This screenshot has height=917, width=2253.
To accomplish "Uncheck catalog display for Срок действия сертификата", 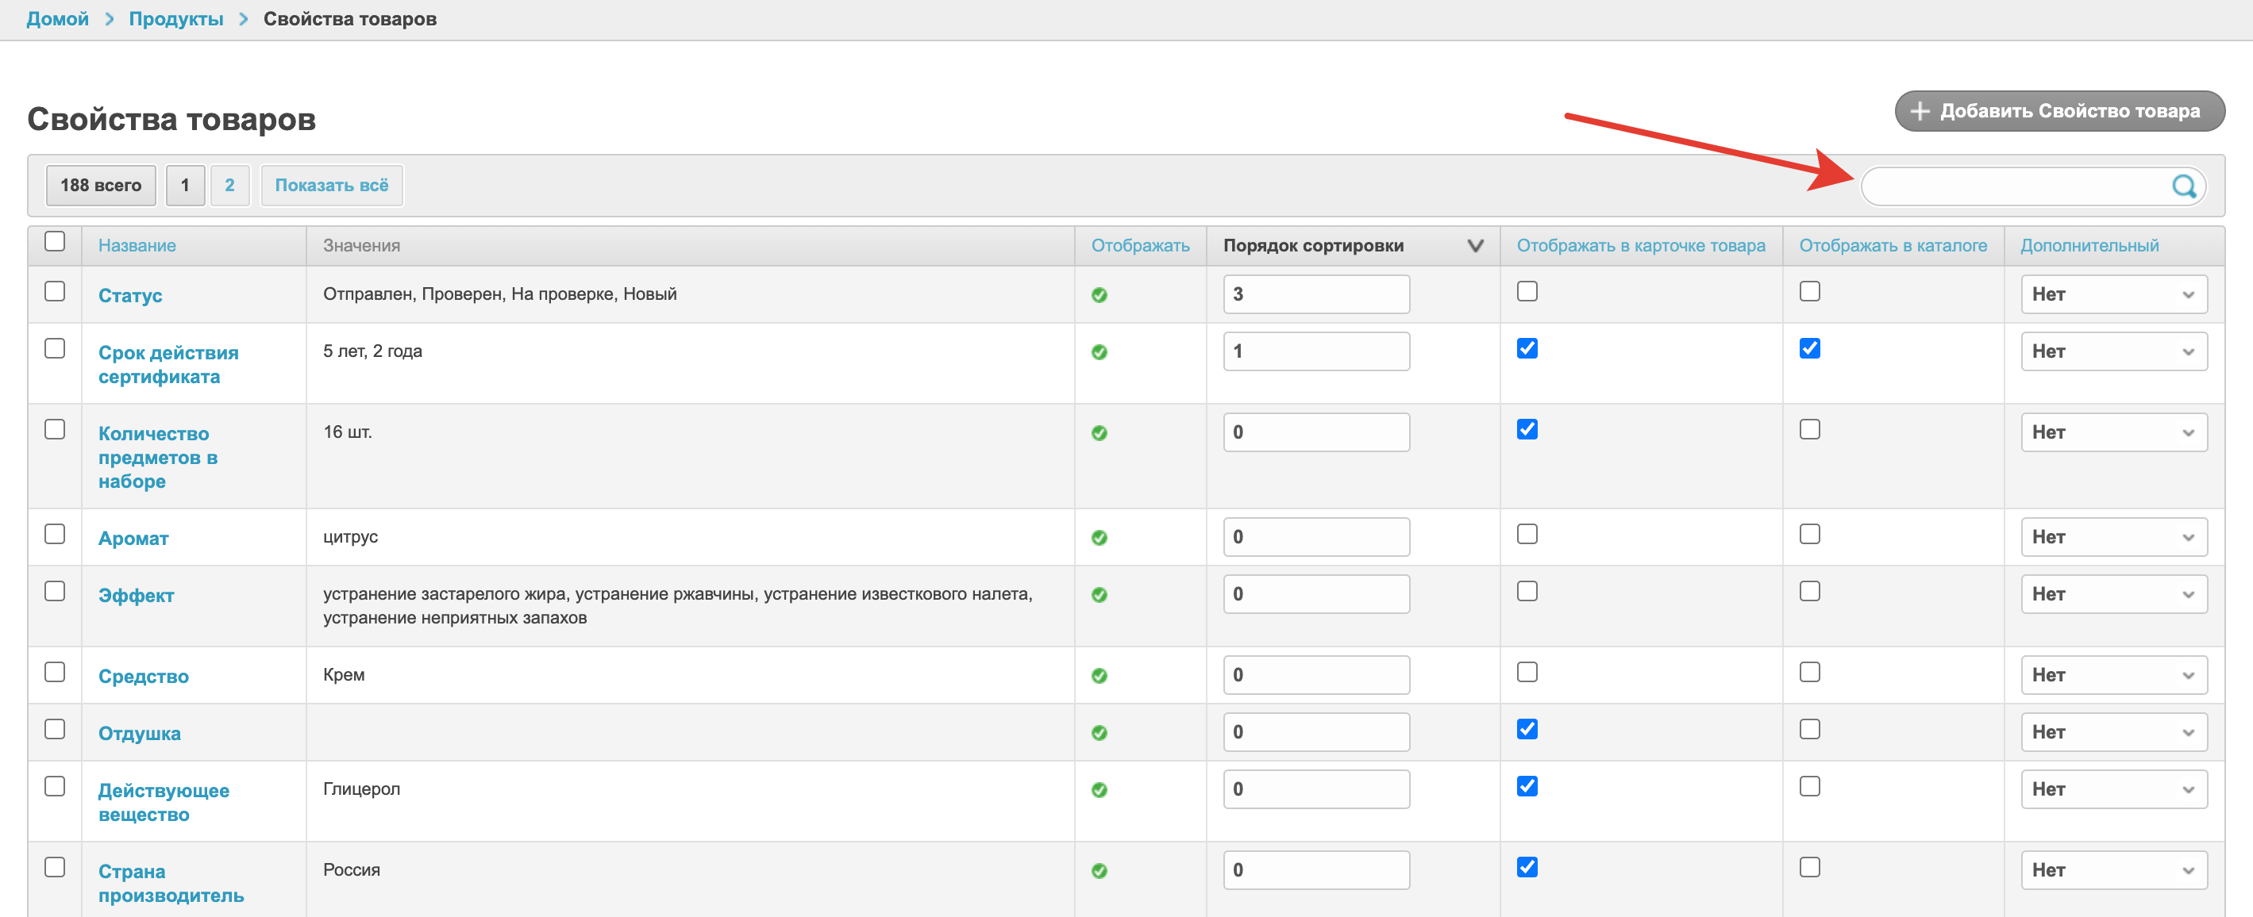I will [1809, 349].
